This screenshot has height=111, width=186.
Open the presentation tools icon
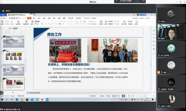pos(124,22)
